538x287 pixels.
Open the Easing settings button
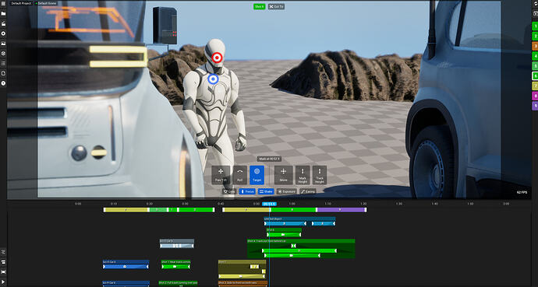point(308,191)
